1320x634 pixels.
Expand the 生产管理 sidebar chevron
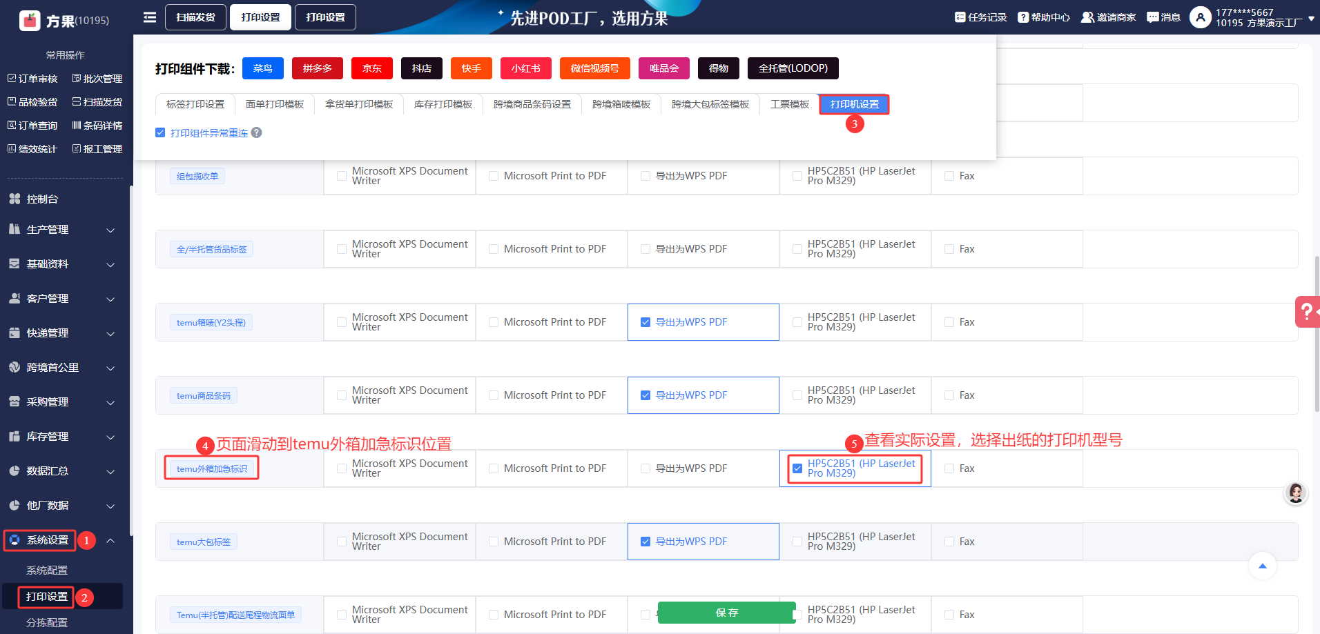coord(110,230)
